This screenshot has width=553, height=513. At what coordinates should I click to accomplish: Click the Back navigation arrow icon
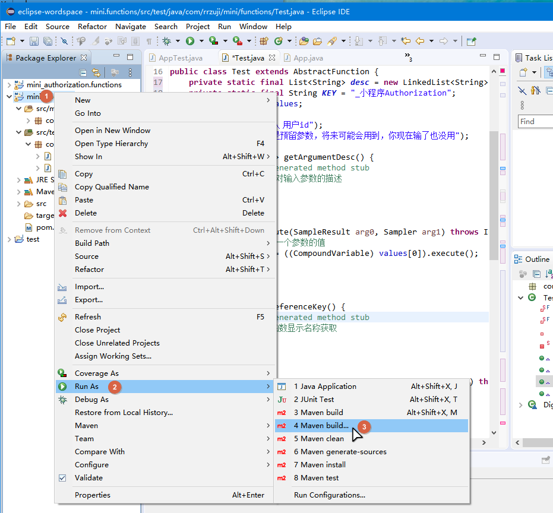pos(420,41)
